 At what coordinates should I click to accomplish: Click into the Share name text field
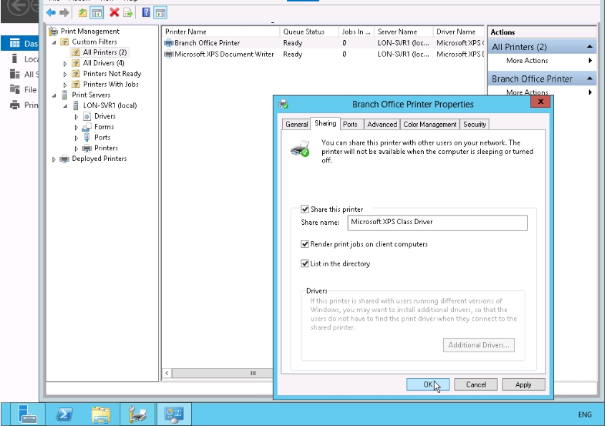[x=437, y=223]
